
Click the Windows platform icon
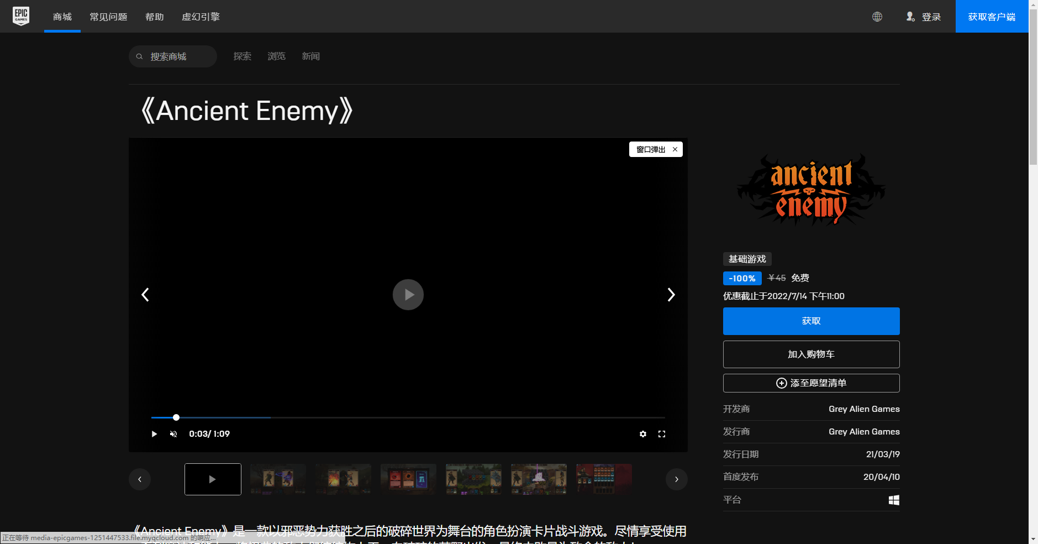[x=894, y=500]
